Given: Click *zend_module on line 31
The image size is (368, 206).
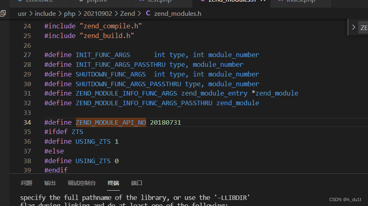Looking at the screenshot, I should (x=275, y=93).
